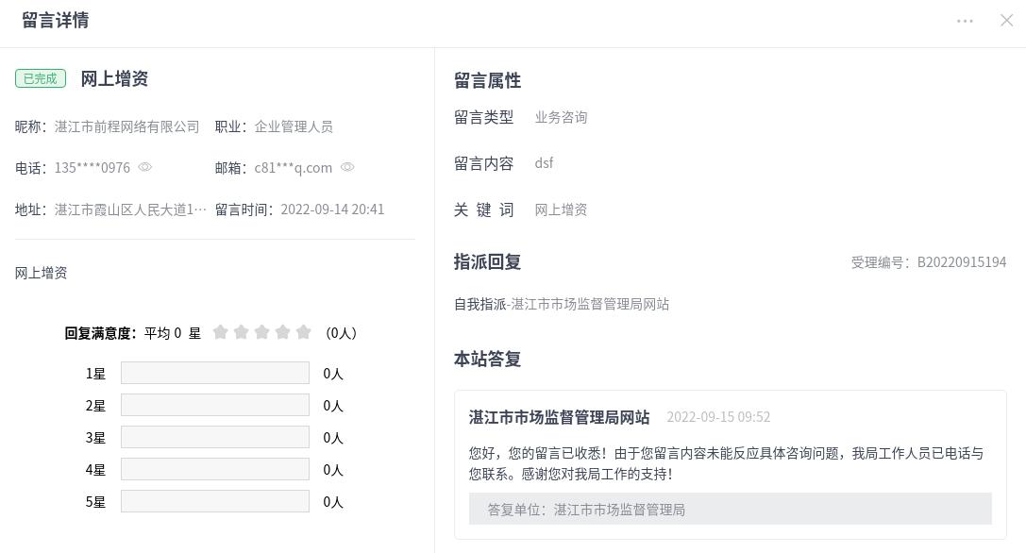Click the first rating star

pyautogui.click(x=221, y=332)
